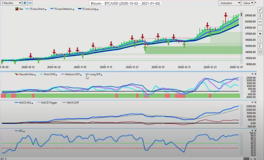Click the plus icon at bottom-right corner
Screen dimensions: 264x160
[255, 159]
